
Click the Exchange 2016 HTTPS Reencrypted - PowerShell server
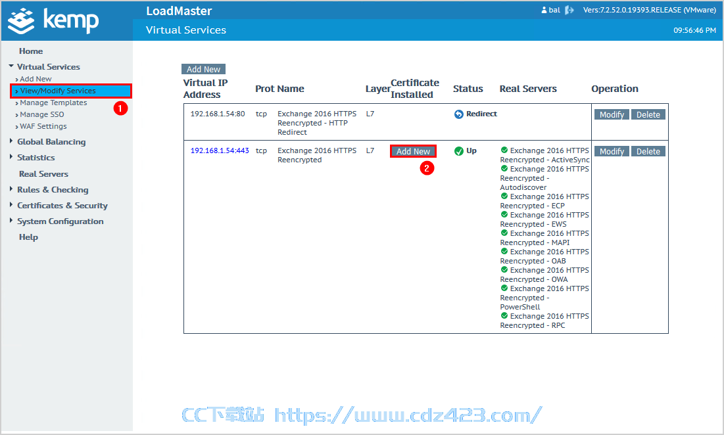(545, 298)
